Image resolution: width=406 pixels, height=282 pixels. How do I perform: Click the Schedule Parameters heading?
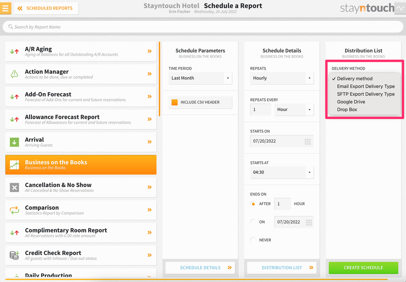(200, 51)
